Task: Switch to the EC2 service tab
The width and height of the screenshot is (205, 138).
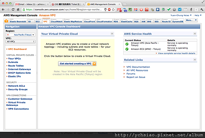Action: point(38,21)
